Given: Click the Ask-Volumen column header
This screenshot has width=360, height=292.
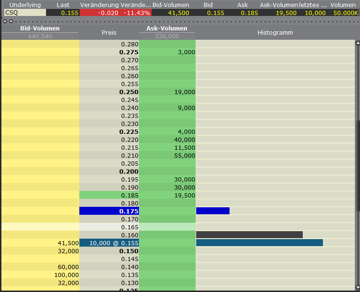Looking at the screenshot, I should 167,29.
